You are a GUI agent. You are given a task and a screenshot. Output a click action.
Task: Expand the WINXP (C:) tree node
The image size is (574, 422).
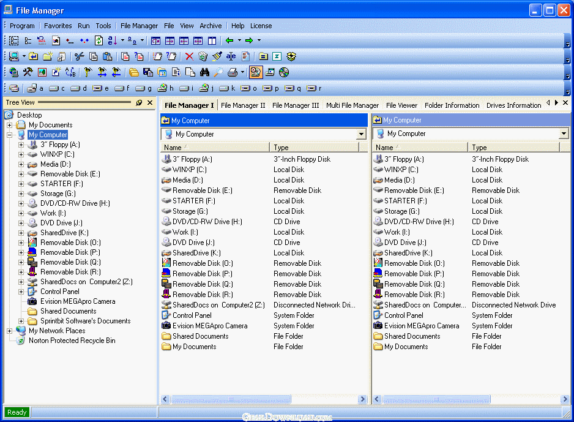click(21, 154)
